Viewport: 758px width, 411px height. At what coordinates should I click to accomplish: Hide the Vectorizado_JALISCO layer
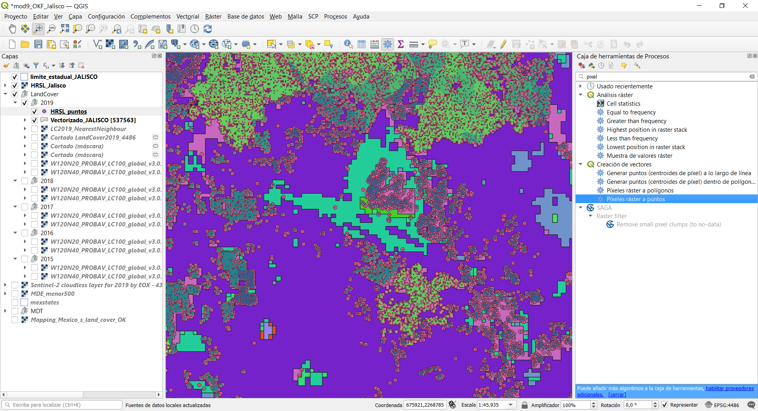34,120
